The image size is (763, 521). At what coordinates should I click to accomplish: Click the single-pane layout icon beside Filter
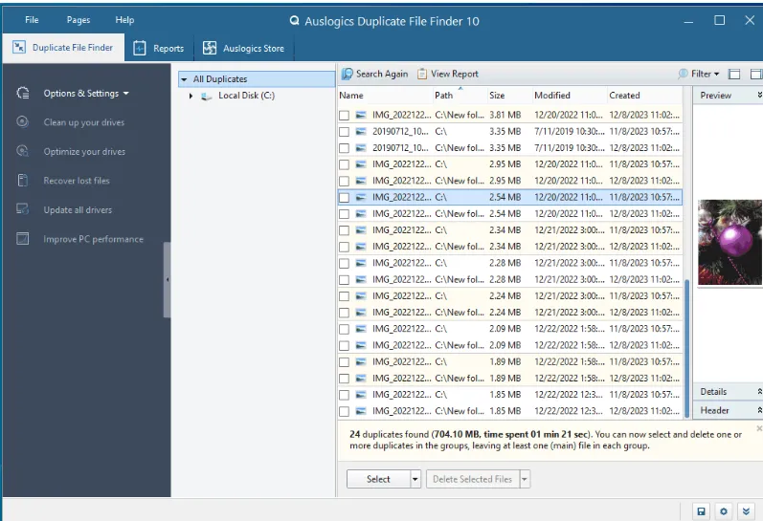pos(734,74)
